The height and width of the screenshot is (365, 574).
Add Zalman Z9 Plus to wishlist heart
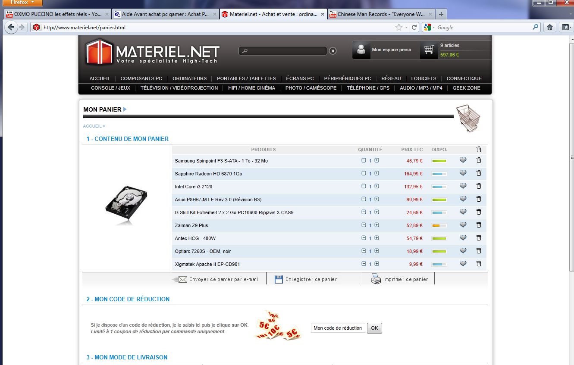(x=463, y=225)
